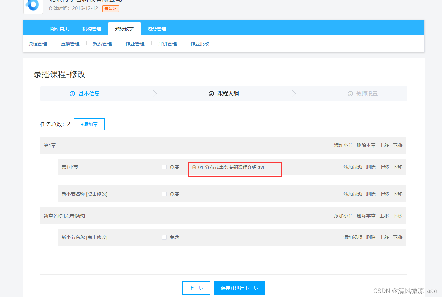The height and width of the screenshot is (297, 442).
Task: Click video file name 01-分布式事务专题课程介绍.avi
Action: pyautogui.click(x=231, y=167)
